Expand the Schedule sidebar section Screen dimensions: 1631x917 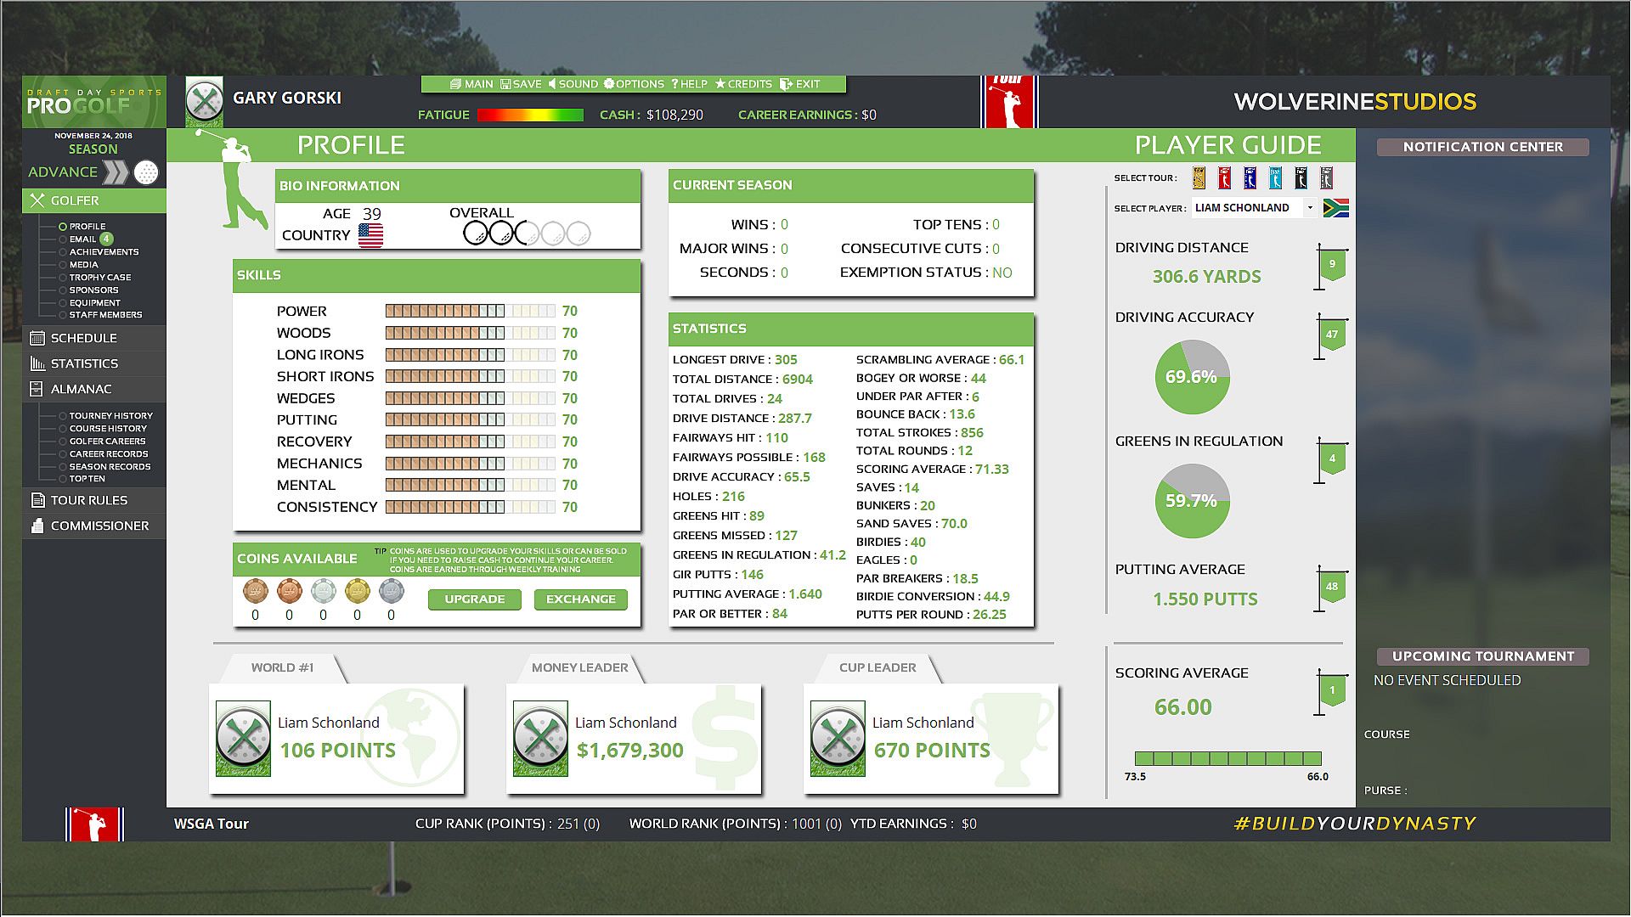click(x=83, y=338)
